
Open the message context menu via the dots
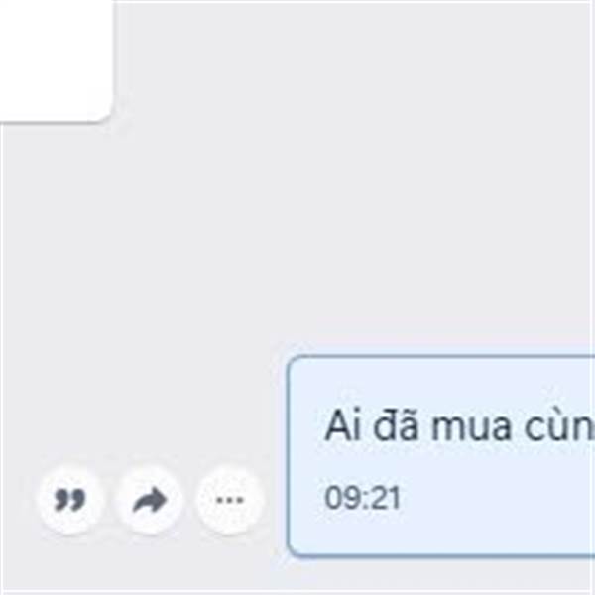coord(229,500)
